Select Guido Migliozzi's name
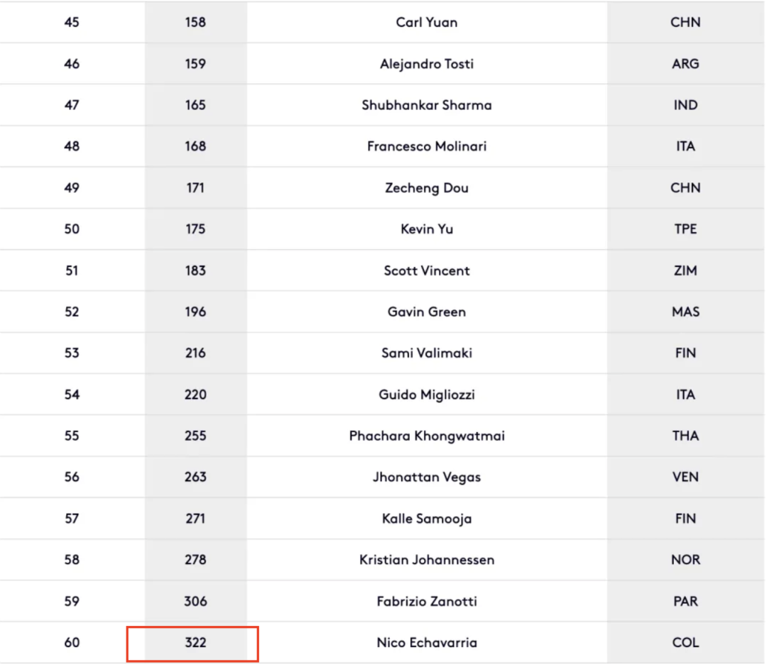This screenshot has width=767, height=667. tap(427, 395)
